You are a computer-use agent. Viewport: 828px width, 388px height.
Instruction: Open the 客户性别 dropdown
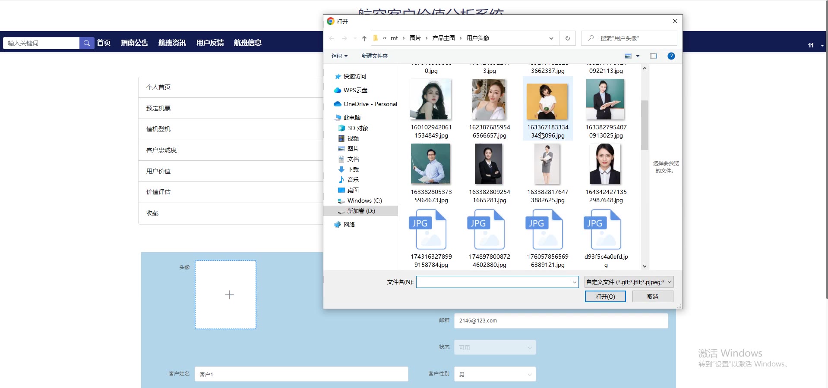(x=495, y=374)
